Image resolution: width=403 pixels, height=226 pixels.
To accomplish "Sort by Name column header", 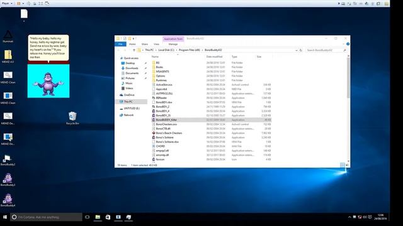I will click(155, 56).
